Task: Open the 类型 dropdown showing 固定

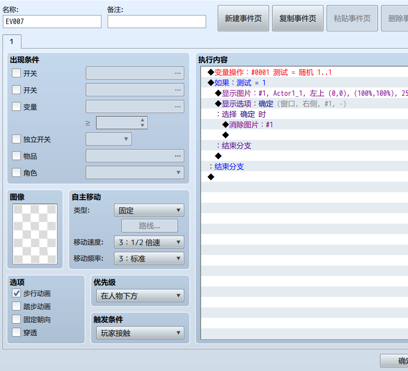Action: [149, 210]
